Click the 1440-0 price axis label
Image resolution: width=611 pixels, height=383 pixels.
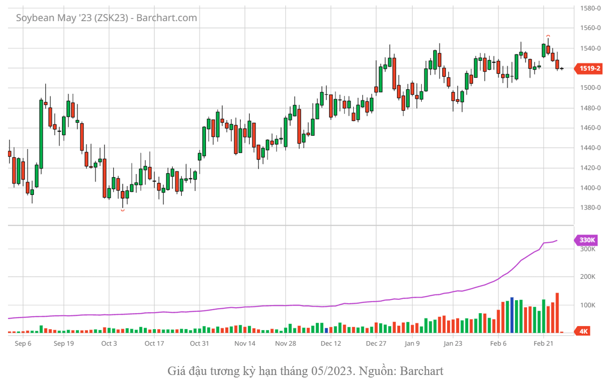[x=591, y=148]
